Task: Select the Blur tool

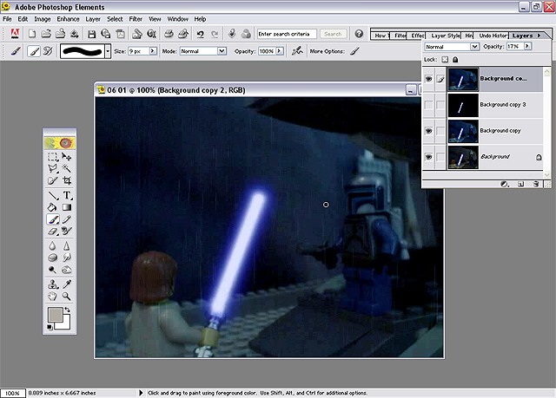Action: (53, 246)
